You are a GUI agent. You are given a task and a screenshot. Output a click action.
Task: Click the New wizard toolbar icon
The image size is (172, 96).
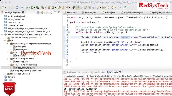point(3,7)
